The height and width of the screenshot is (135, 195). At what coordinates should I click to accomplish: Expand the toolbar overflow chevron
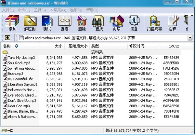click(192, 16)
